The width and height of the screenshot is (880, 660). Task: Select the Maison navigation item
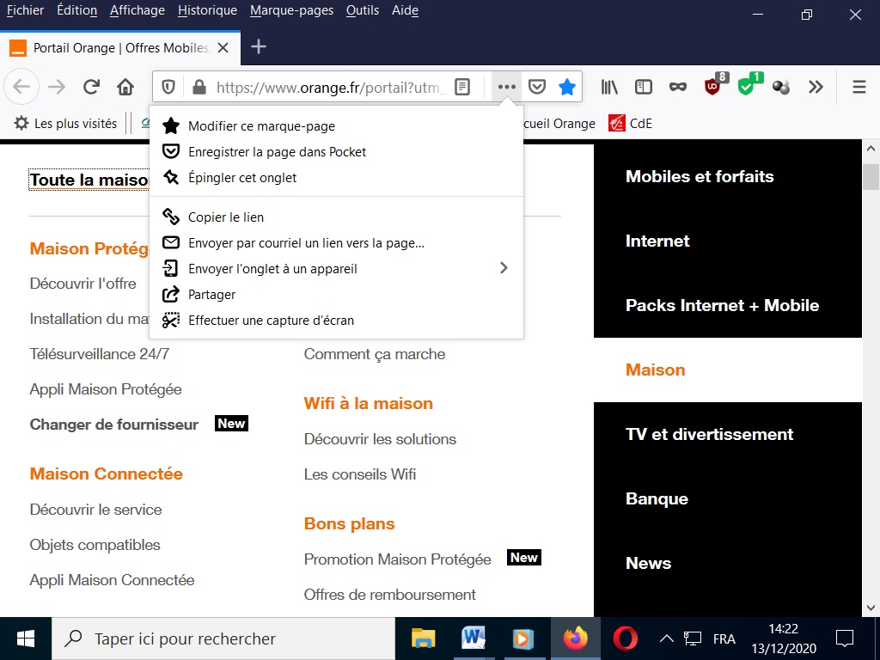point(655,370)
